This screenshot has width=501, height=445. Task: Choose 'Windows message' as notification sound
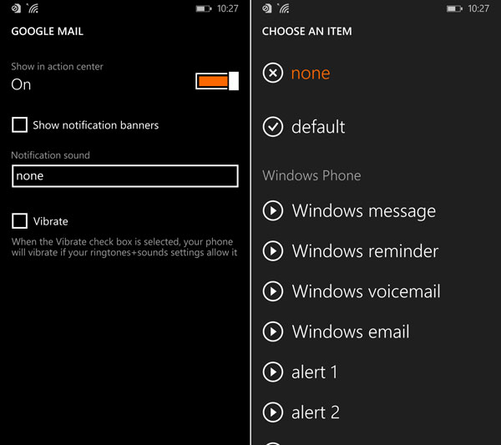[x=364, y=211]
